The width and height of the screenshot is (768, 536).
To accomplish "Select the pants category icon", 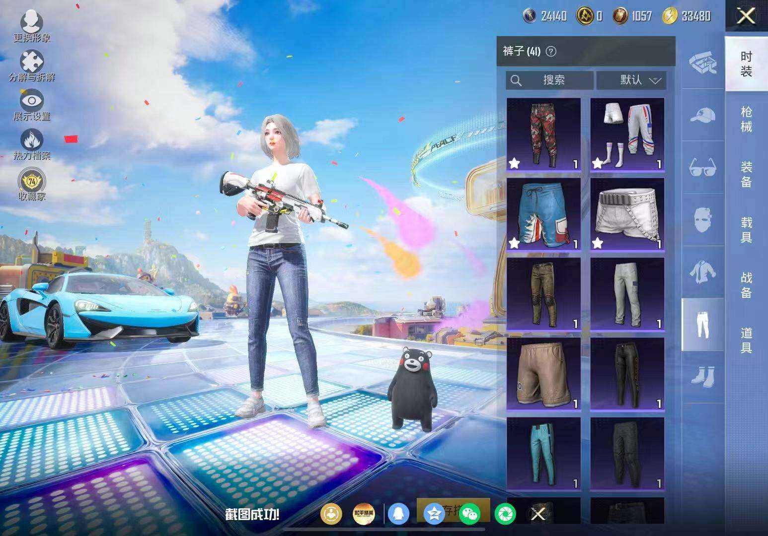I will point(702,324).
